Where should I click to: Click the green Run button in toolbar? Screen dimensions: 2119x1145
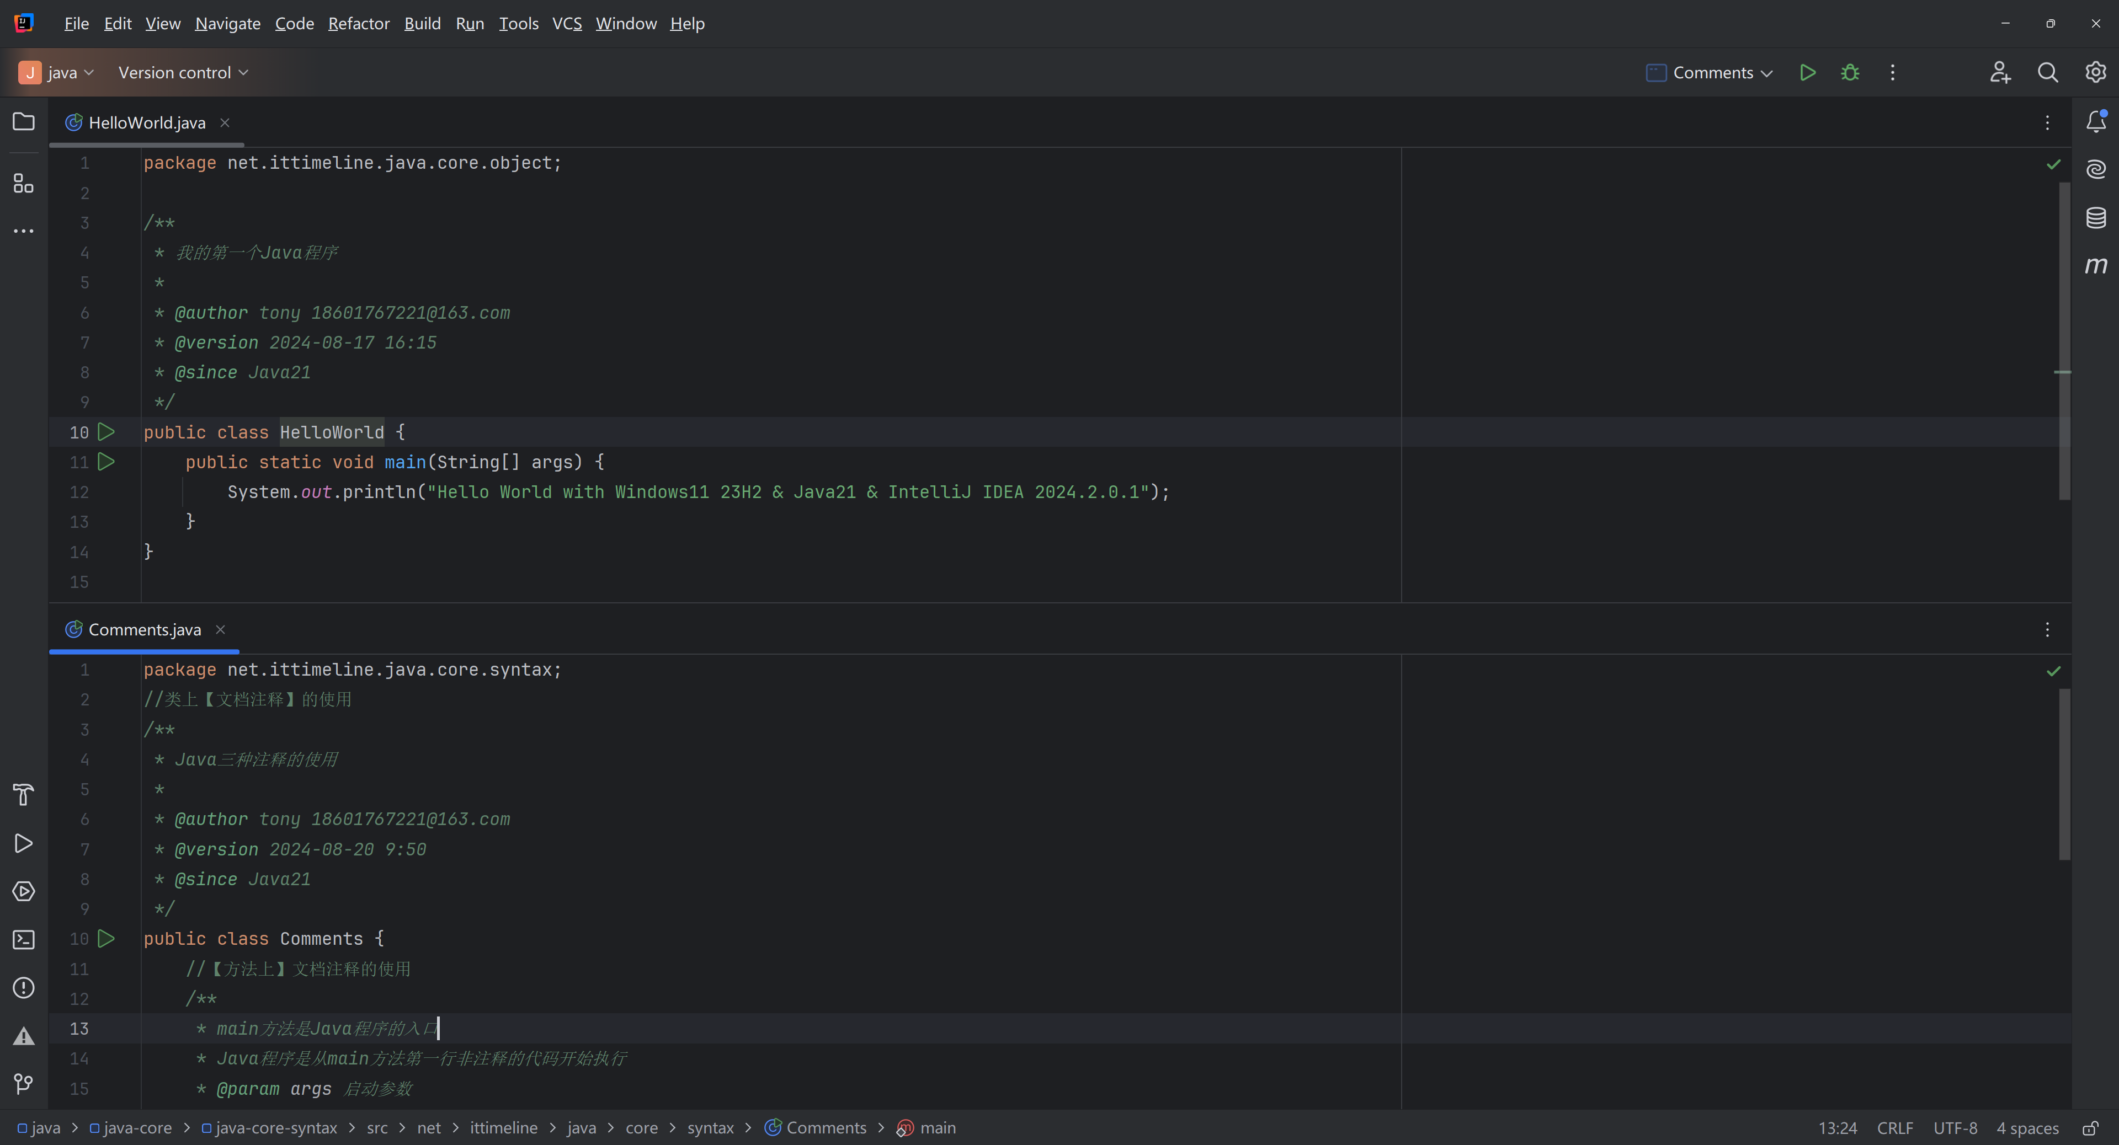coord(1807,72)
